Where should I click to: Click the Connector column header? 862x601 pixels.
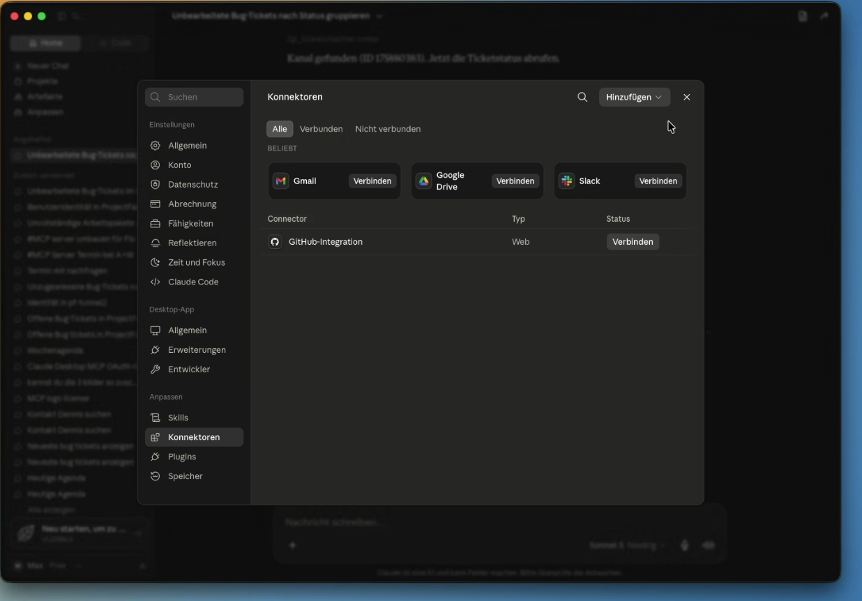coord(287,219)
